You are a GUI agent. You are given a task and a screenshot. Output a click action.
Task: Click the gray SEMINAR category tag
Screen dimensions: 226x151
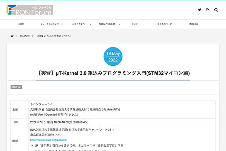coord(16,87)
